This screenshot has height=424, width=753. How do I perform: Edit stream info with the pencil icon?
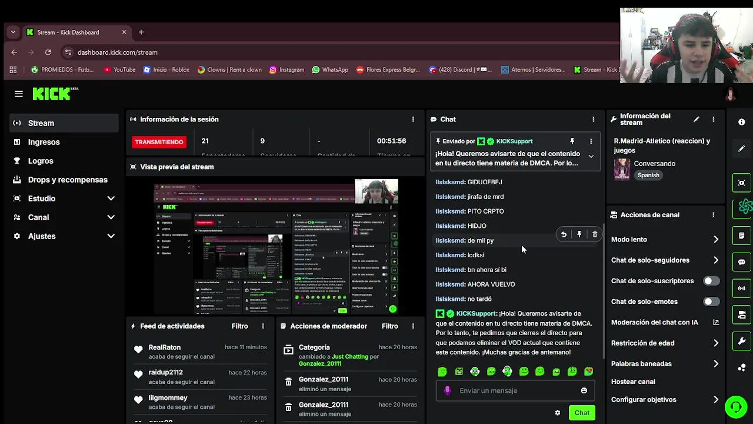click(x=697, y=119)
